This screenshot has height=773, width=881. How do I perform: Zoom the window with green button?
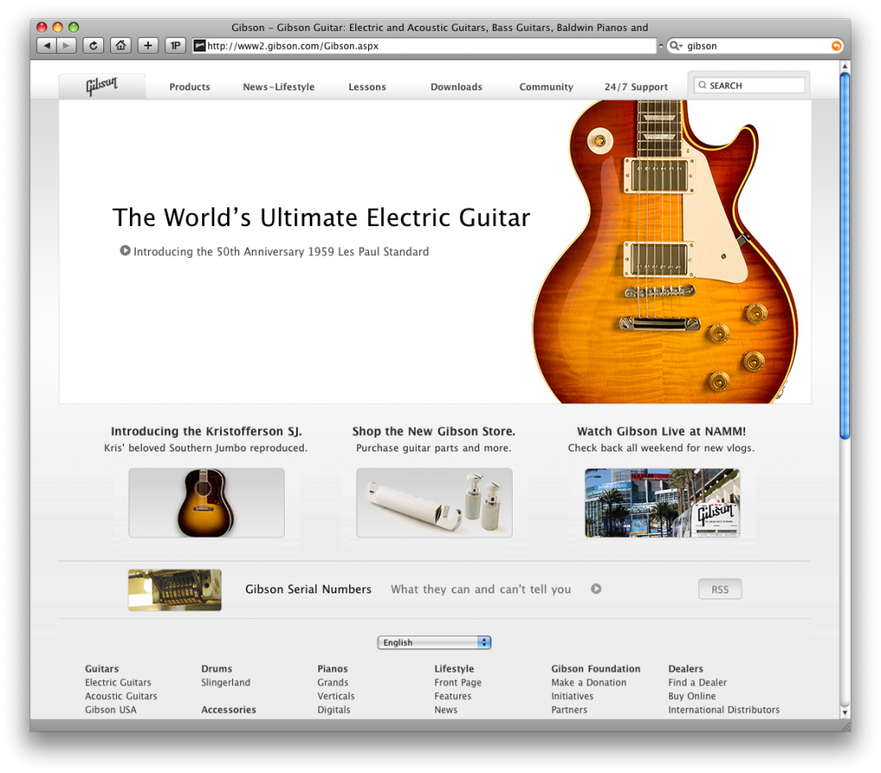(74, 27)
